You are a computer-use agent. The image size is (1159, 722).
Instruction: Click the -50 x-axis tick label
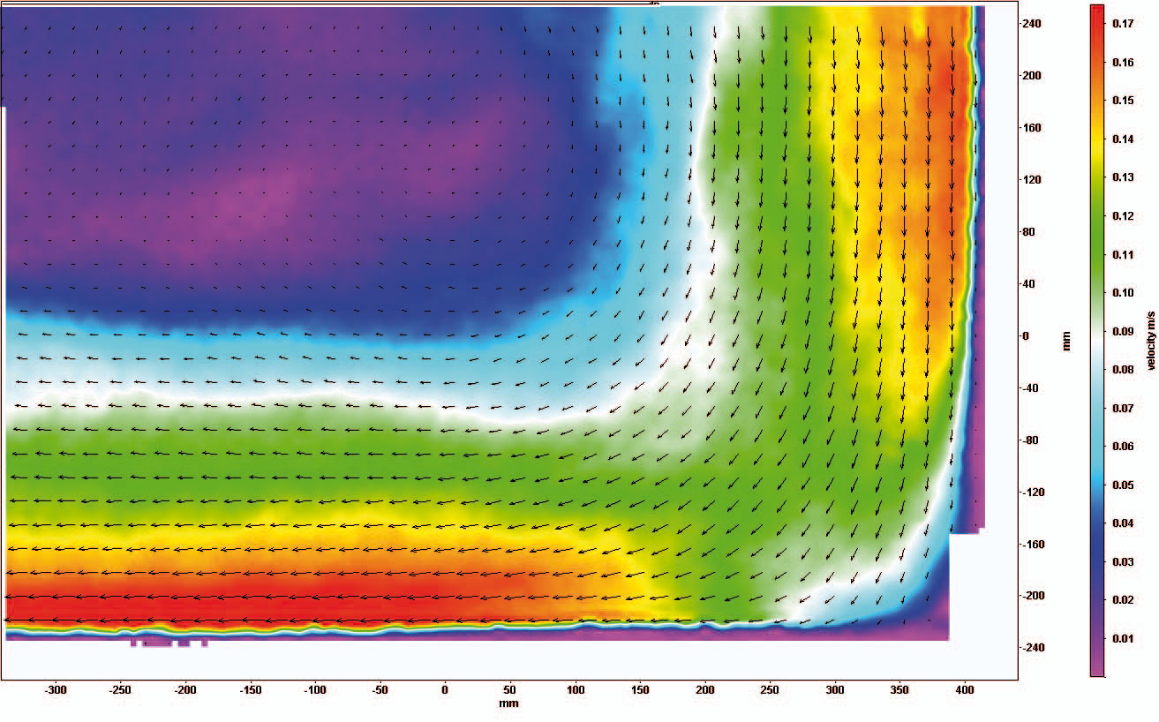tap(380, 690)
